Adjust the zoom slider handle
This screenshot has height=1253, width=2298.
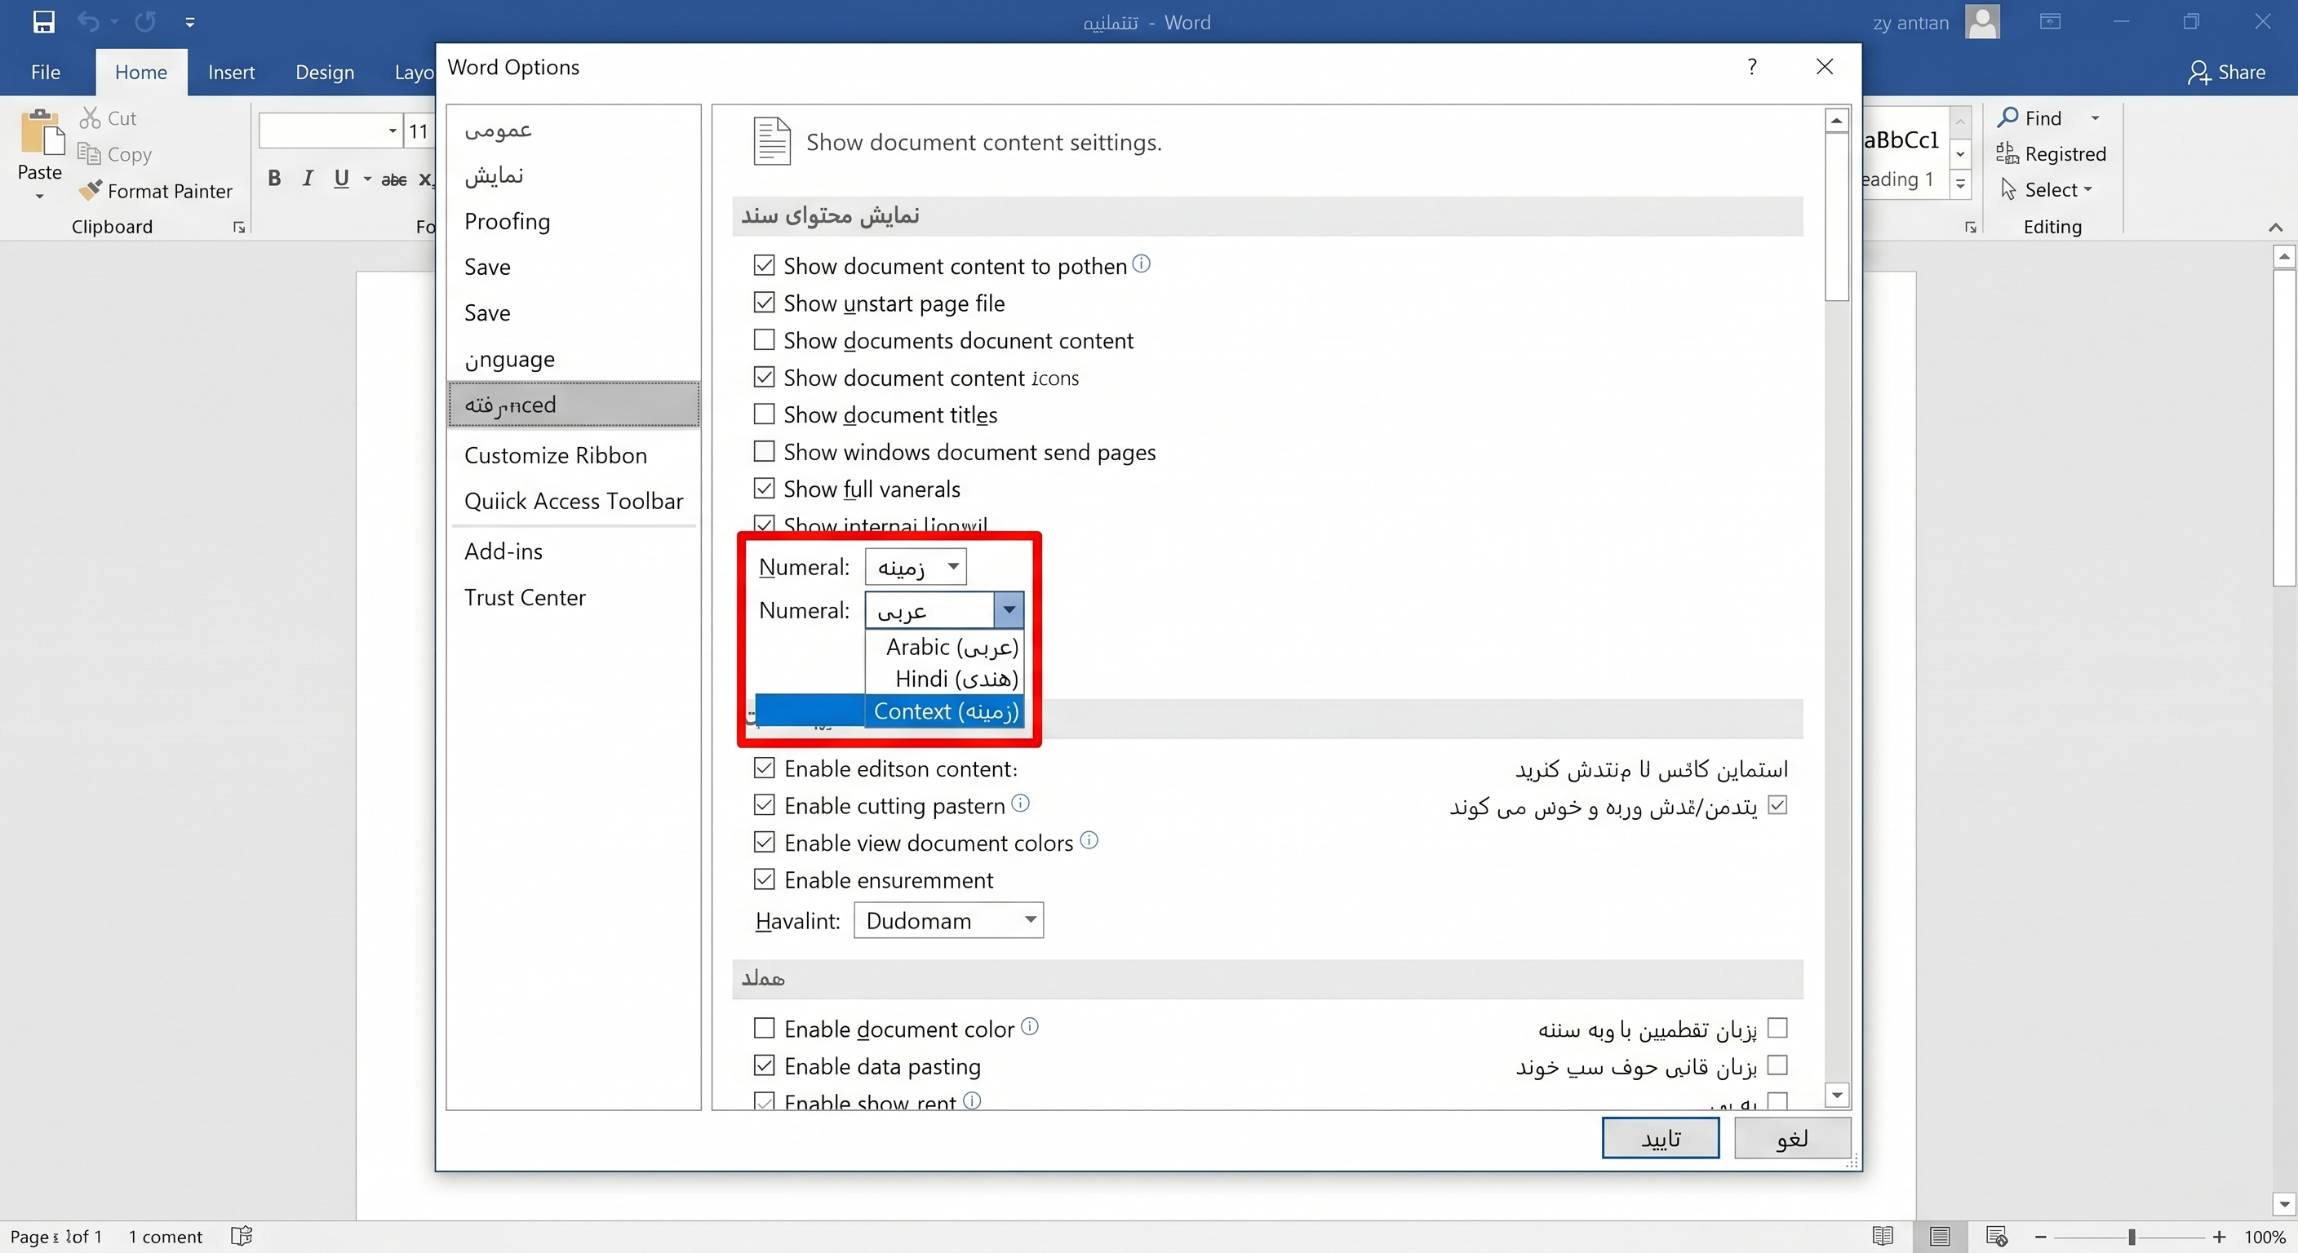tap(2132, 1237)
